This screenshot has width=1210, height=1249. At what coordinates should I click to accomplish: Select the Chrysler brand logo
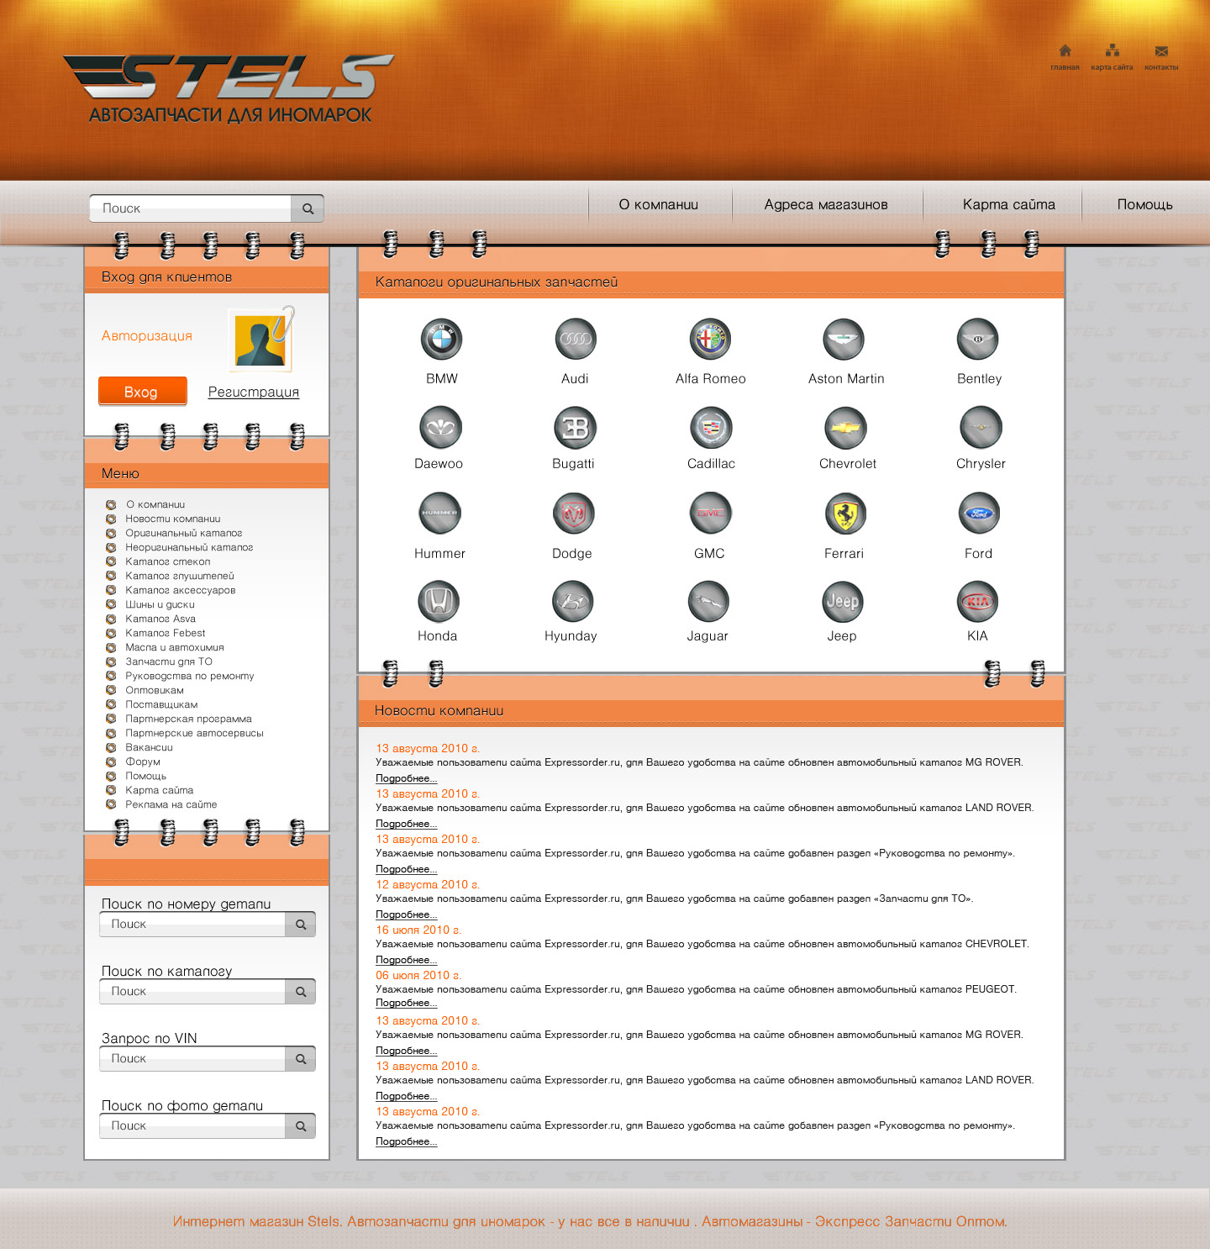pos(981,428)
